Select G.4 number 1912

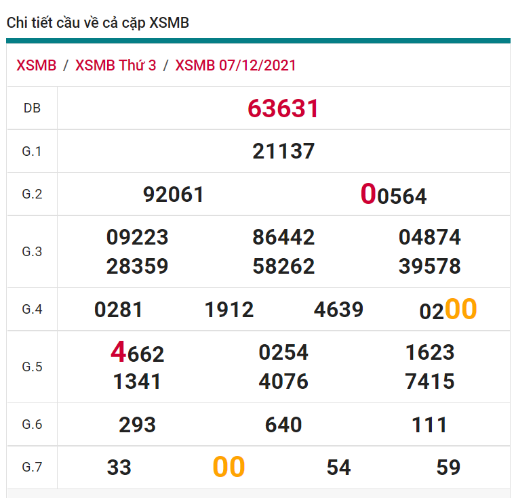(x=229, y=310)
